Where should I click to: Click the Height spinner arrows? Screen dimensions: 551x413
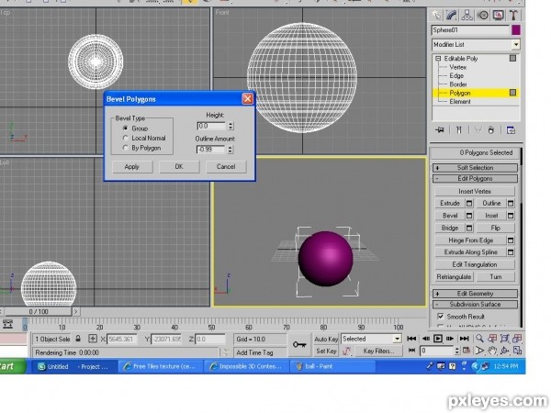pyautogui.click(x=231, y=126)
